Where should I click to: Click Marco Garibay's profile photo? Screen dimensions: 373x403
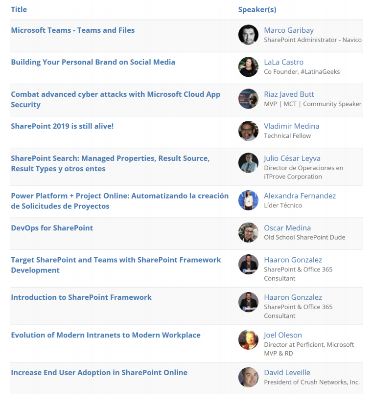point(248,35)
